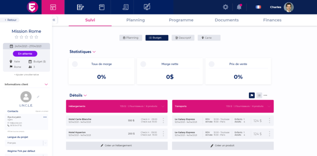Collapse the Détails section
317x156 pixels.
tap(85, 95)
